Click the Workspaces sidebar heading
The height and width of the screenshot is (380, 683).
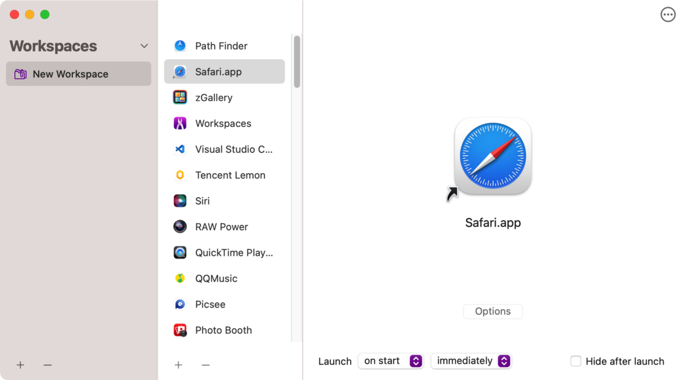(x=53, y=46)
